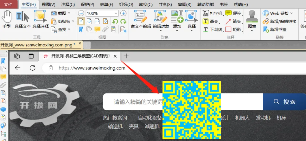Expand the arrow under 选择
This screenshot has width=306, height=141.
(192, 30)
